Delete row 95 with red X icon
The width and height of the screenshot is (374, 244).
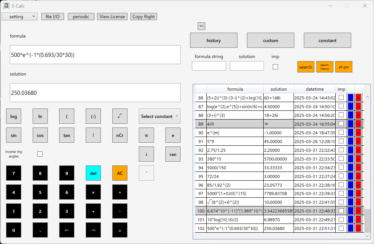point(358,176)
